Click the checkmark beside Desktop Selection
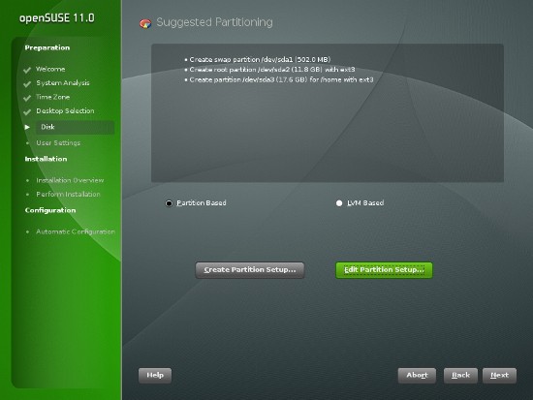Screen dimensions: 533x400 coord(27,111)
